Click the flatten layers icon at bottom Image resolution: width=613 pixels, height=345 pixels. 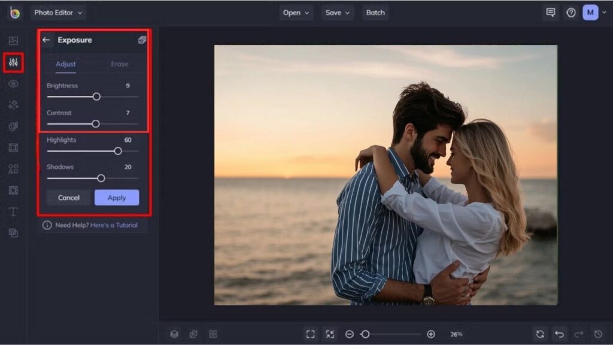[193, 334]
